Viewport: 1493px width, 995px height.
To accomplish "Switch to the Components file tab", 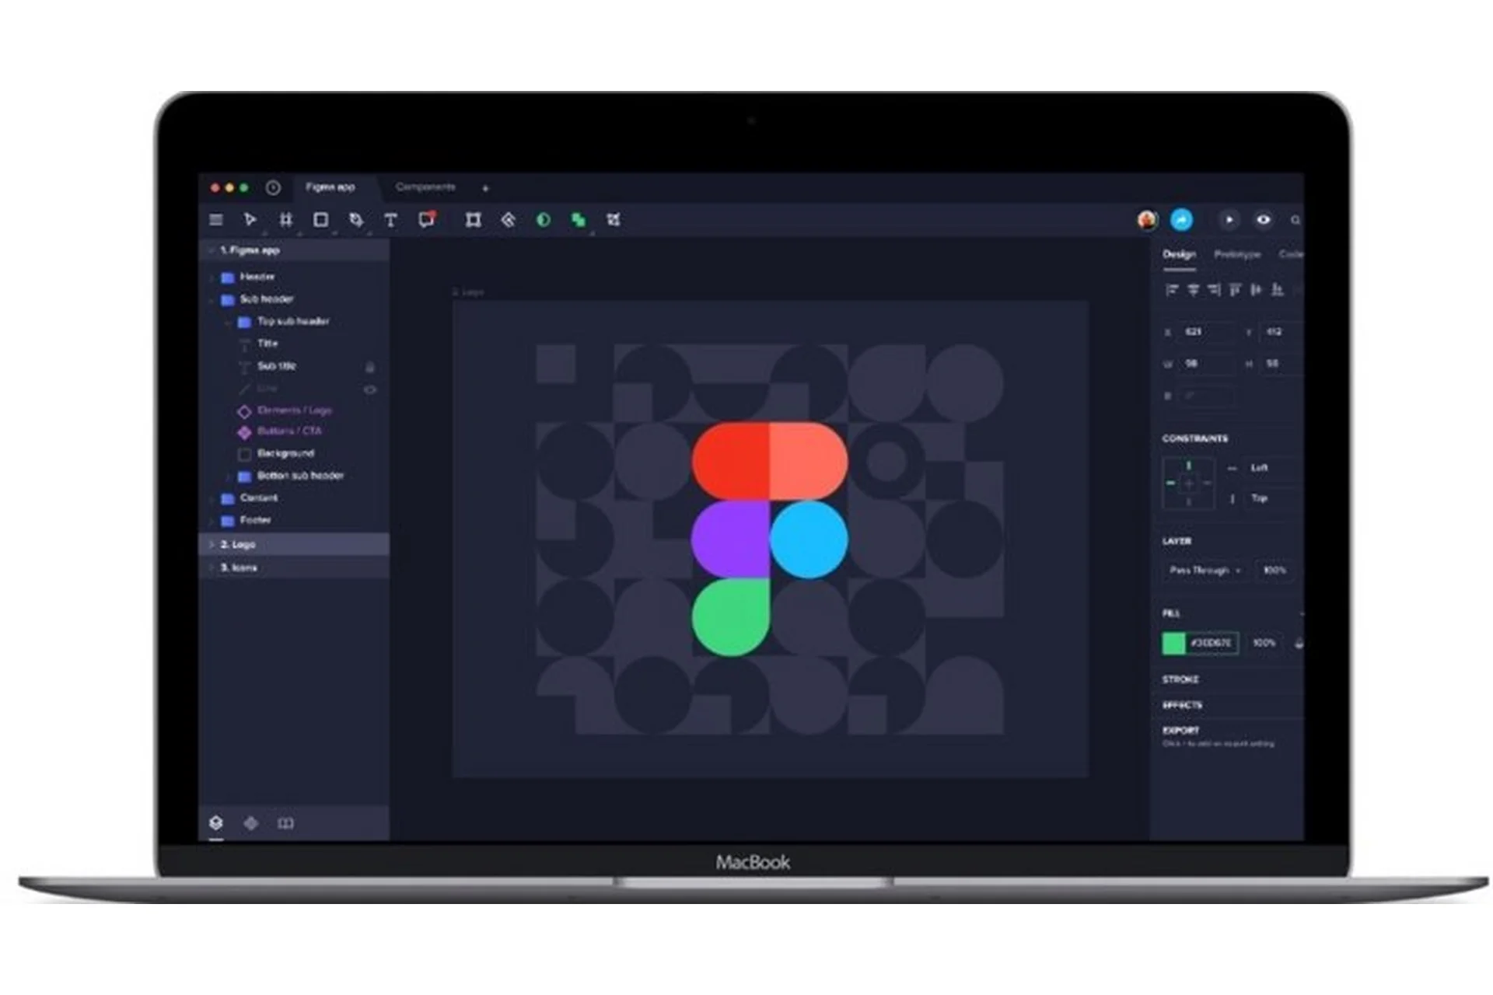I will tap(425, 187).
